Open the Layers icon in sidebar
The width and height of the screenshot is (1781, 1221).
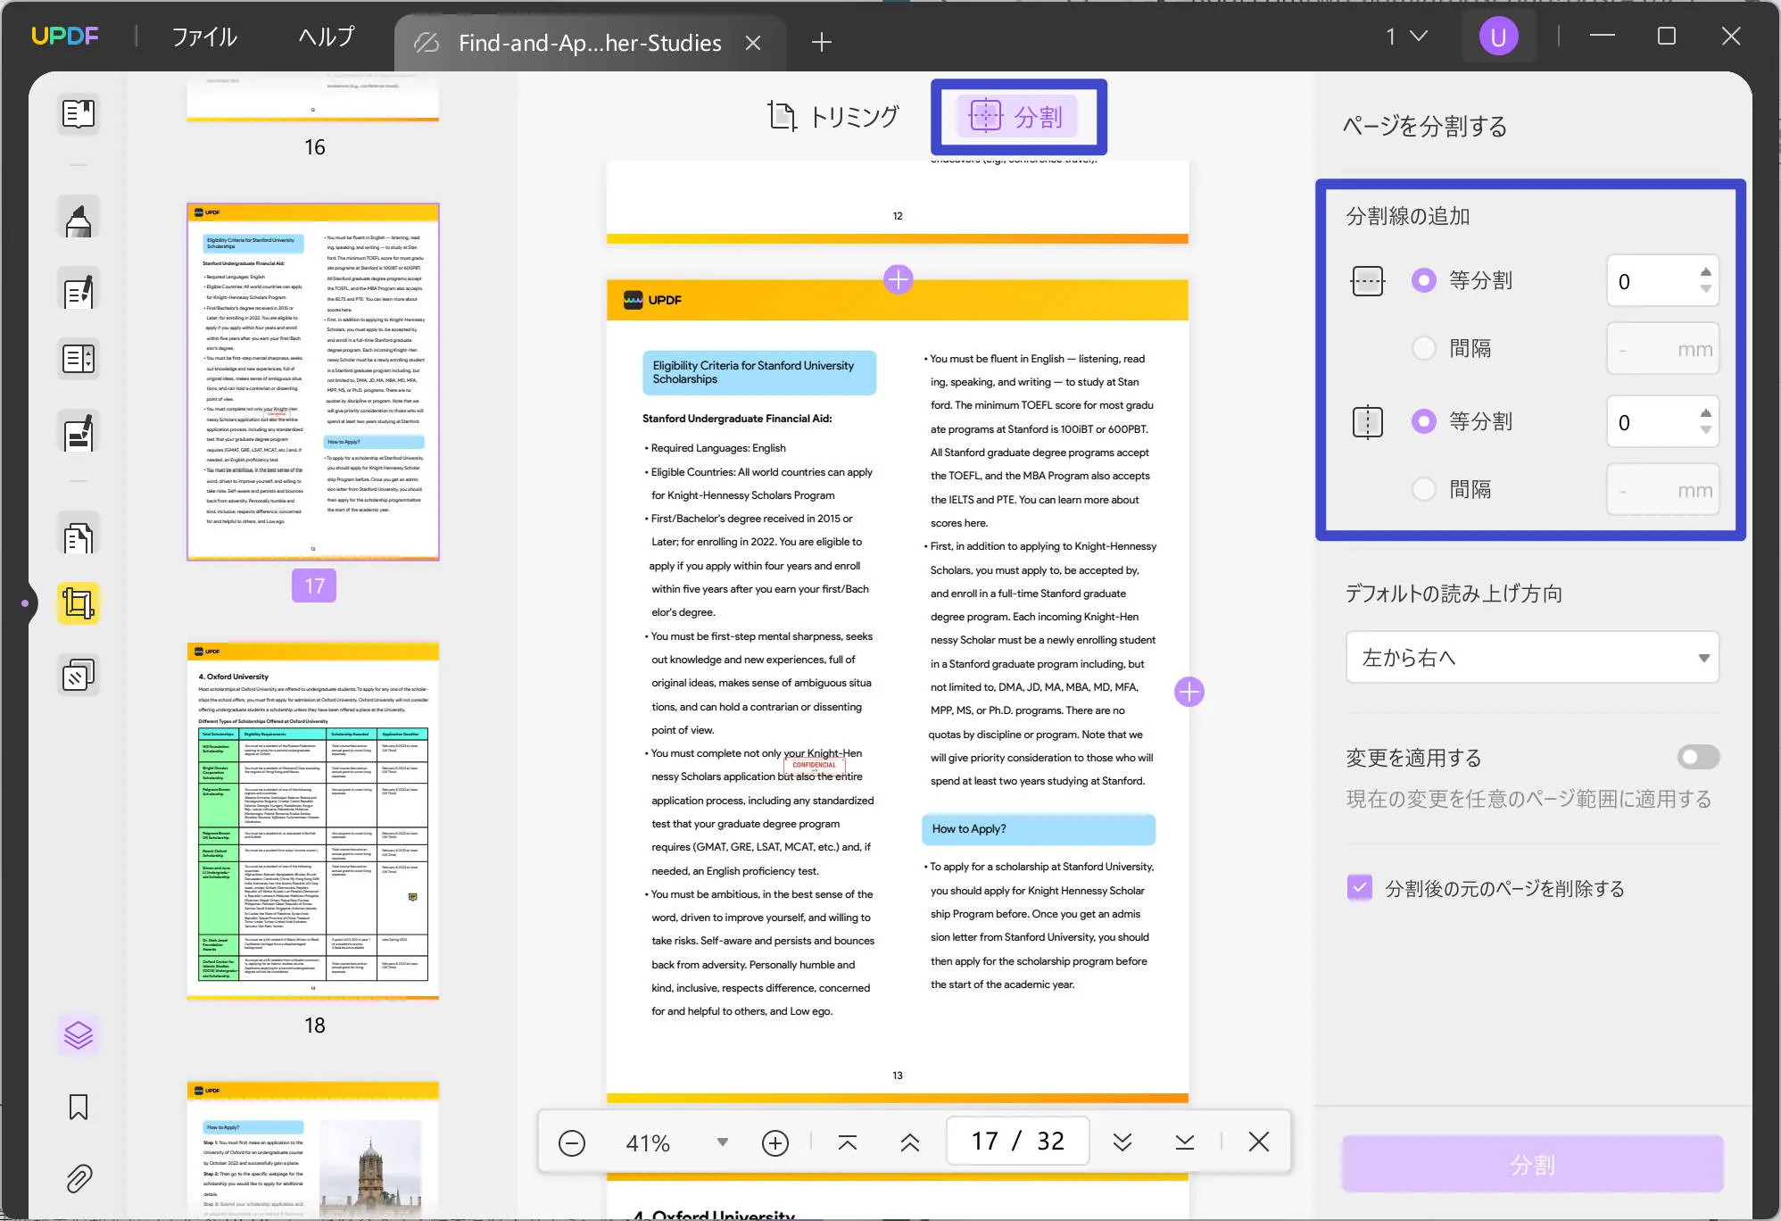click(79, 1035)
